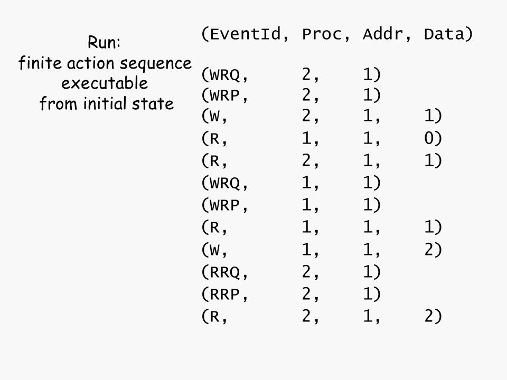This screenshot has width=507, height=380.
Task: Click the (WRP, 1, 1) row
Action: tap(291, 205)
